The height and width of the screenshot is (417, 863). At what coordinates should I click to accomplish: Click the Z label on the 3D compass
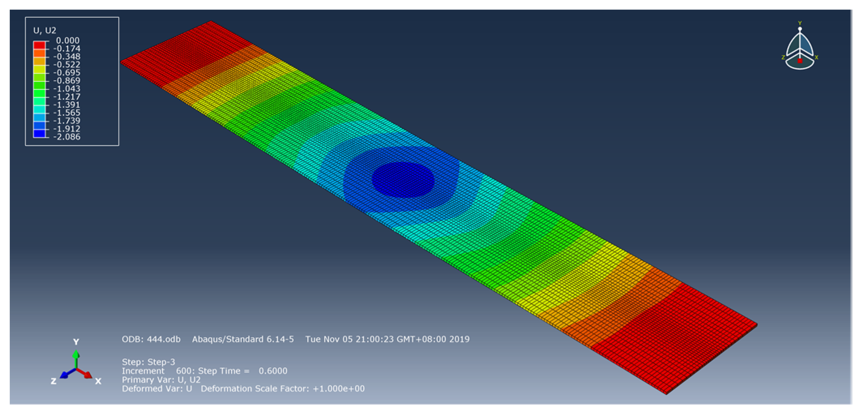[783, 58]
